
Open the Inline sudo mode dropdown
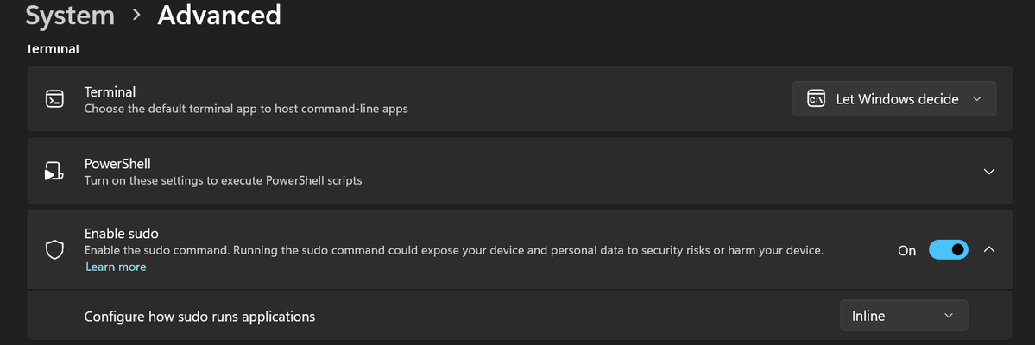tap(903, 316)
